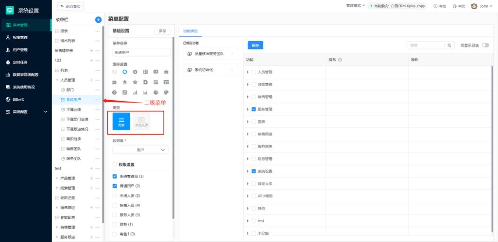498x242 pixels.
Task: Click the blue add menu plus button
Action: [x=98, y=20]
